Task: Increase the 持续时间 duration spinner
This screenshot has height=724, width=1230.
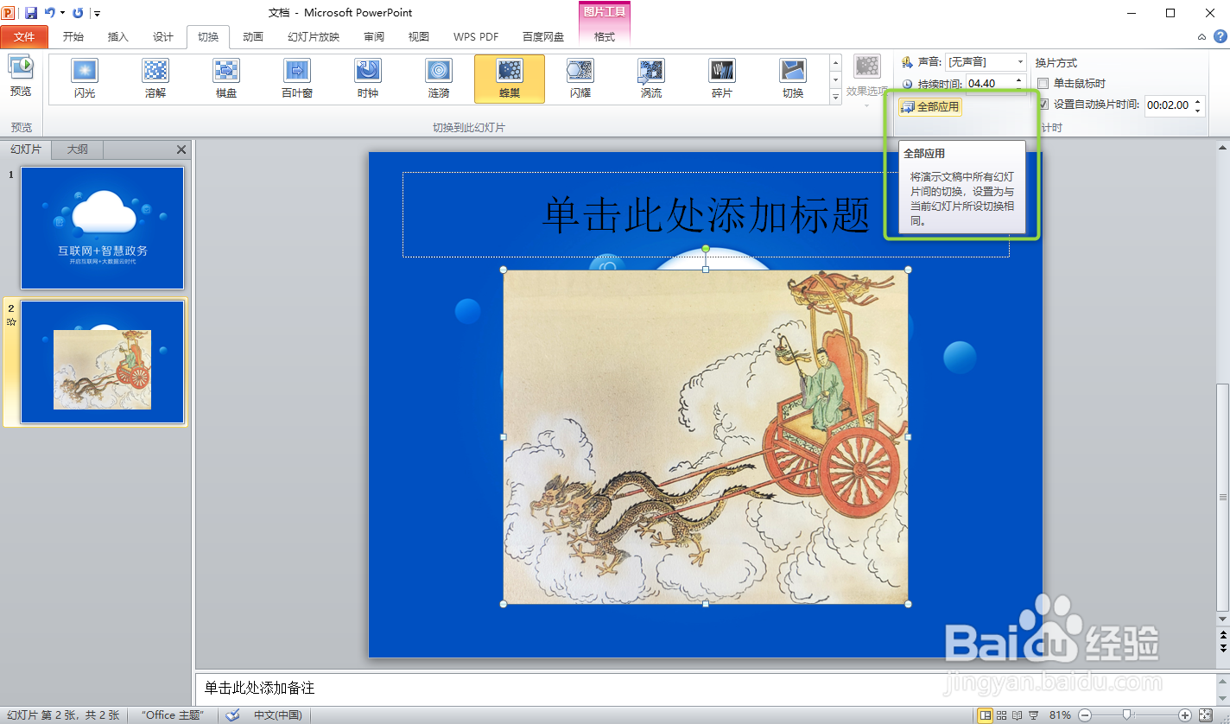Action: 1020,79
